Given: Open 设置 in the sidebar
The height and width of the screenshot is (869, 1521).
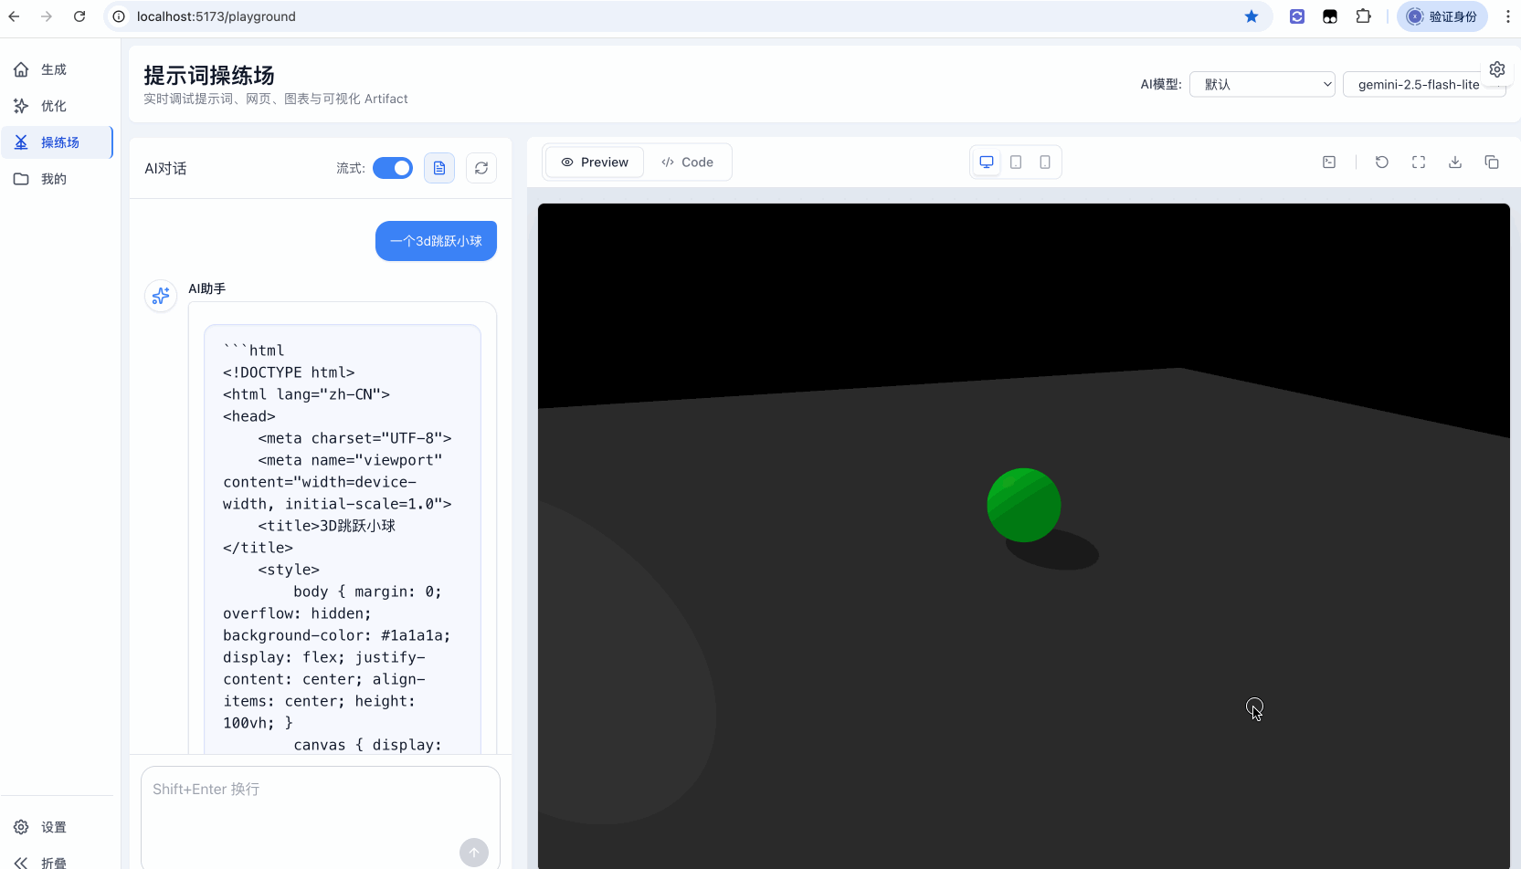Looking at the screenshot, I should 57,827.
